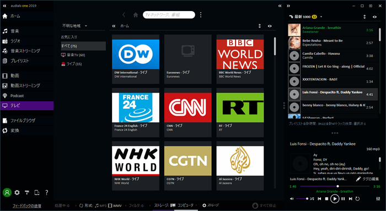This screenshot has height=211, width=386.
Task: Click the home icon beside search box
Action: tap(136, 15)
